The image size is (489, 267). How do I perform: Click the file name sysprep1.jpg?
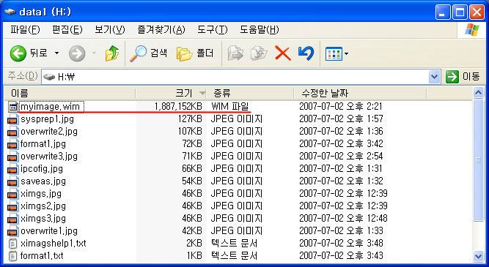[x=47, y=119]
